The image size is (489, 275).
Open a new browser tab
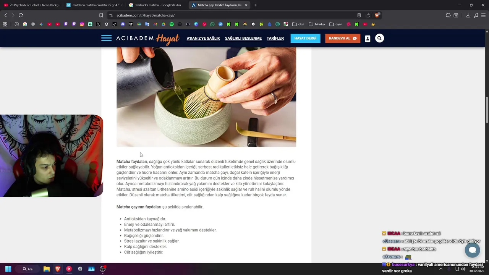coord(256,5)
